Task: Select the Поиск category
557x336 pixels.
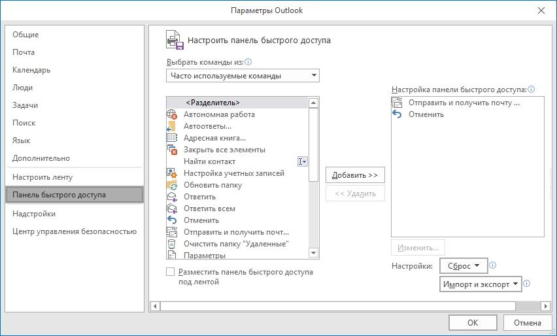Action: (24, 123)
